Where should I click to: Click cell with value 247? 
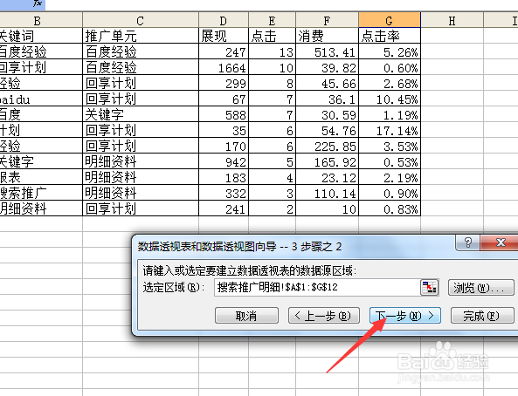224,51
